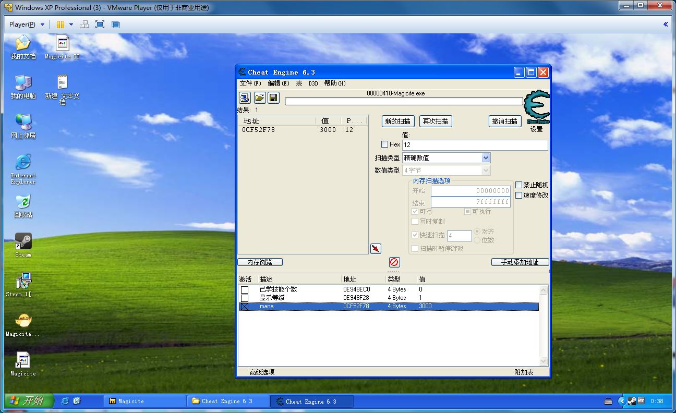Select the Steam desktop shortcut
Image resolution: width=676 pixels, height=413 pixels.
tap(23, 245)
